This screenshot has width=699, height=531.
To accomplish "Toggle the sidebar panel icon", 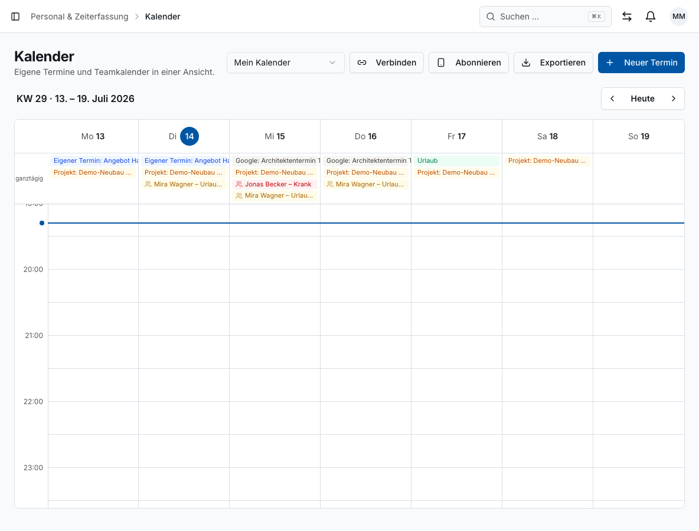I will coord(15,17).
